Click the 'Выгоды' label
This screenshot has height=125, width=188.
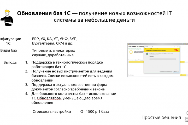tap(10, 63)
